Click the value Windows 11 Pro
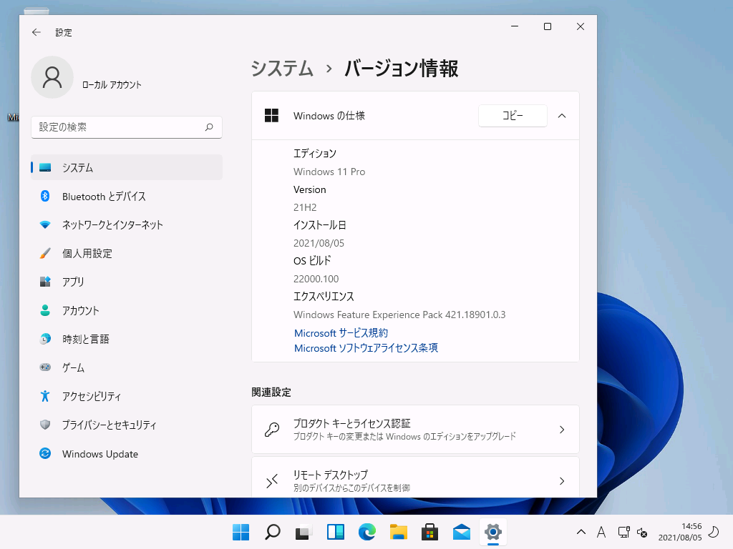The image size is (733, 549). [329, 172]
